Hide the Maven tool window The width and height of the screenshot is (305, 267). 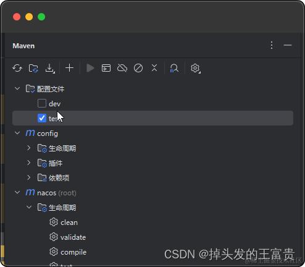pyautogui.click(x=288, y=45)
